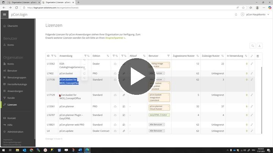Open Herstellerkataloge in the sidebar
Screen dimensions: 273x153
click(17, 84)
